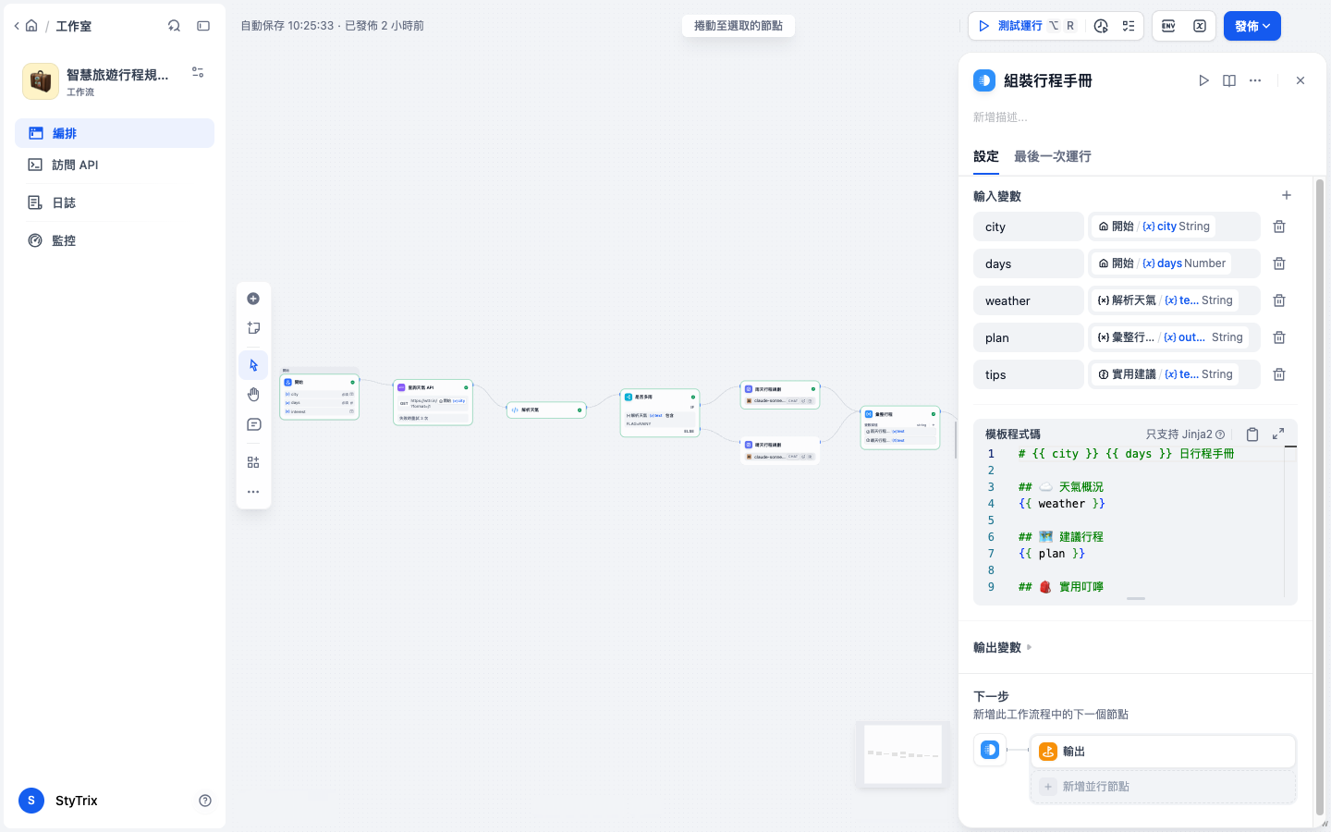Add a new node with plus icon

[x=253, y=299]
